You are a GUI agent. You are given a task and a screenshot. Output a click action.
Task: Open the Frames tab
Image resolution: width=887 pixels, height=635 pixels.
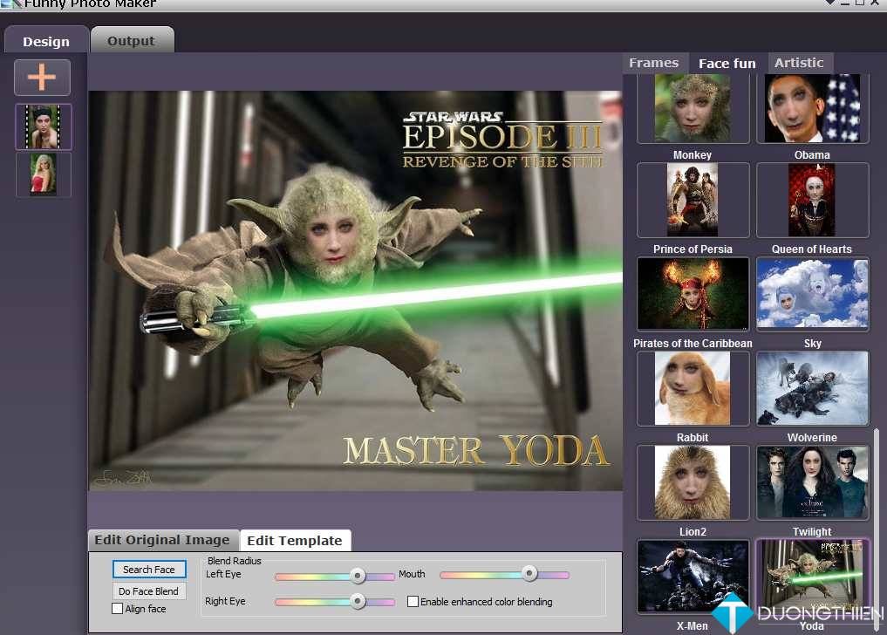tap(653, 63)
